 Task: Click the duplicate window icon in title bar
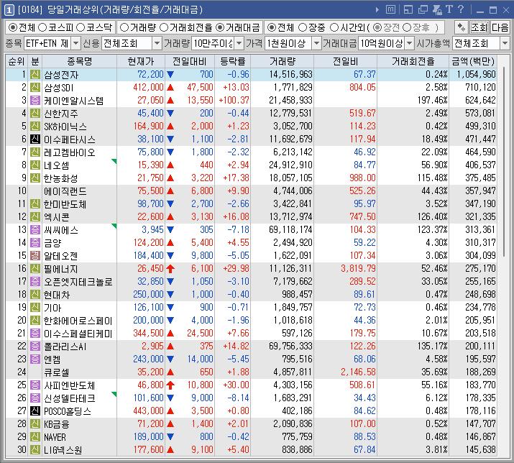pyautogui.click(x=423, y=9)
